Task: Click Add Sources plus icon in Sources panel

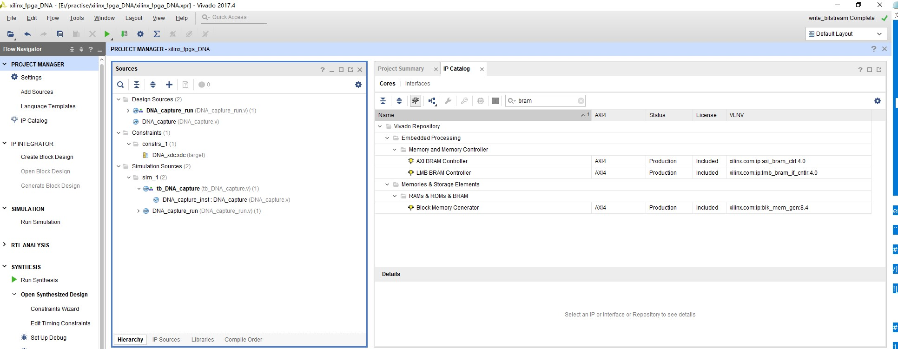Action: [169, 85]
